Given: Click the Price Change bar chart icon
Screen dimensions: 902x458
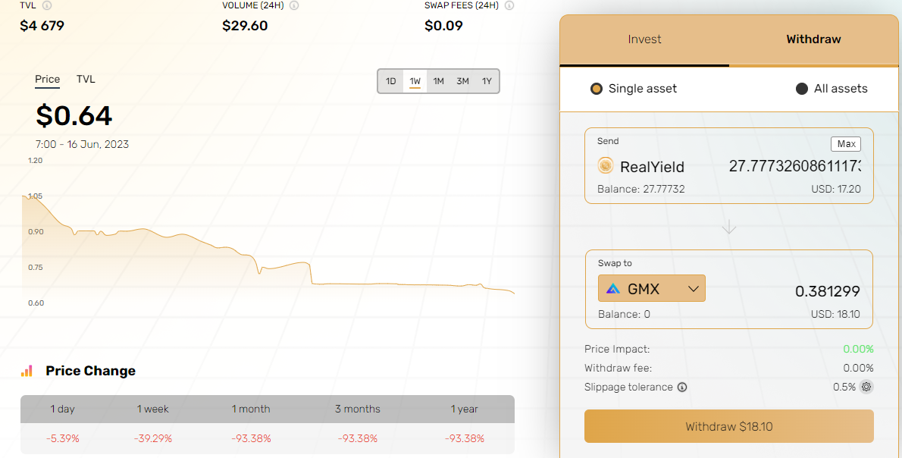Looking at the screenshot, I should pos(27,371).
